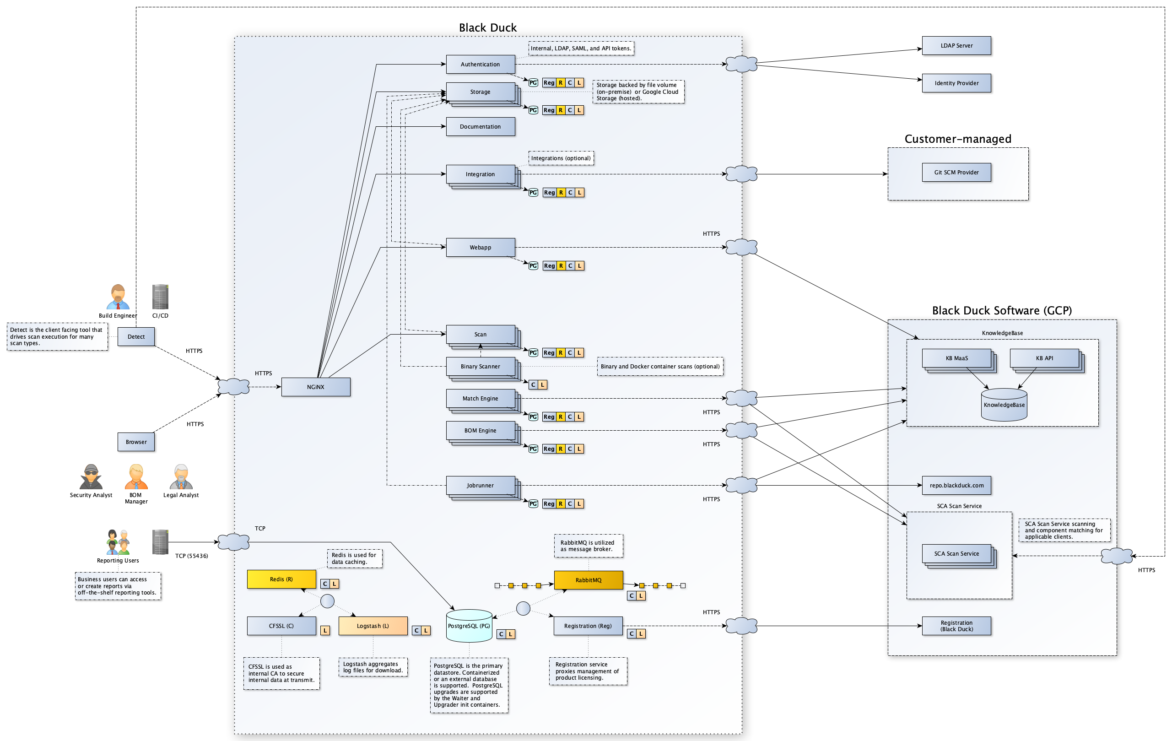This screenshot has height=741, width=1172.
Task: Click the LDAP Server box
Action: coord(956,46)
